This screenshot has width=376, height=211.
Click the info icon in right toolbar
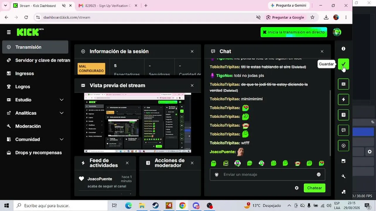pos(343,49)
